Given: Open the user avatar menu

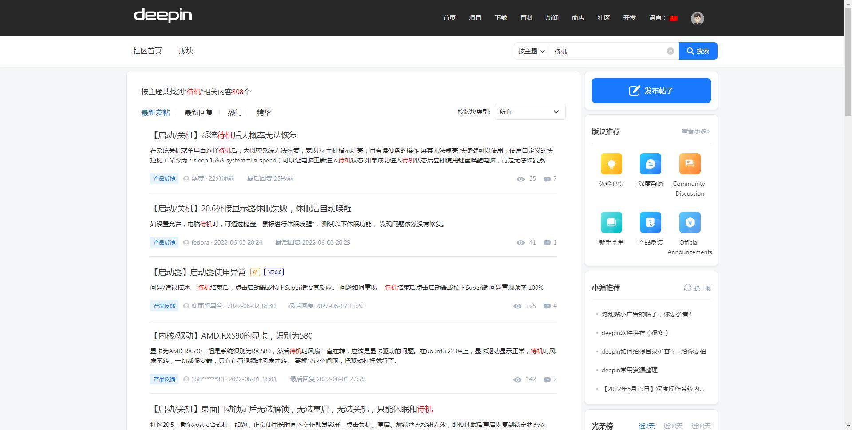Looking at the screenshot, I should tap(697, 18).
